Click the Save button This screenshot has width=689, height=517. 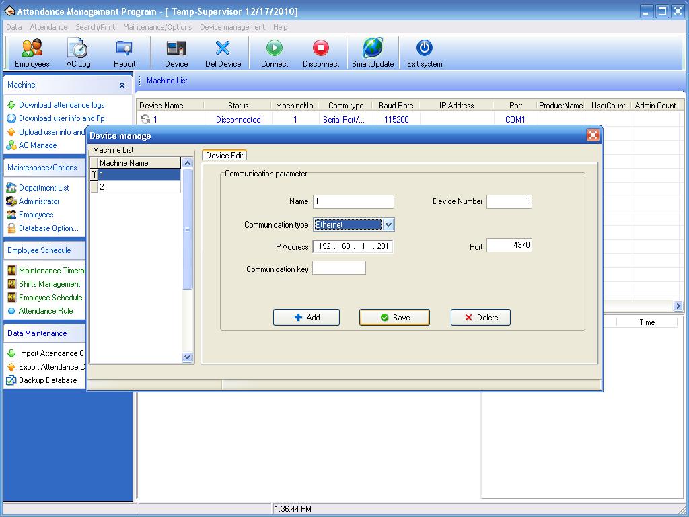pyautogui.click(x=394, y=318)
